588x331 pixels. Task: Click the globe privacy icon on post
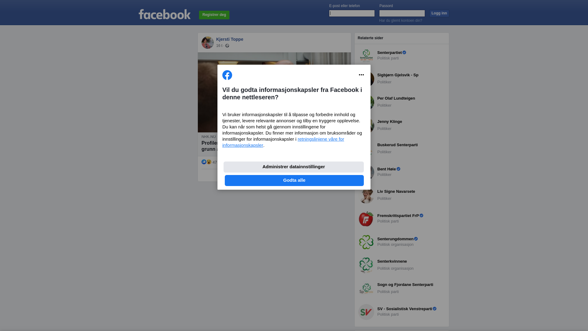pos(227,46)
